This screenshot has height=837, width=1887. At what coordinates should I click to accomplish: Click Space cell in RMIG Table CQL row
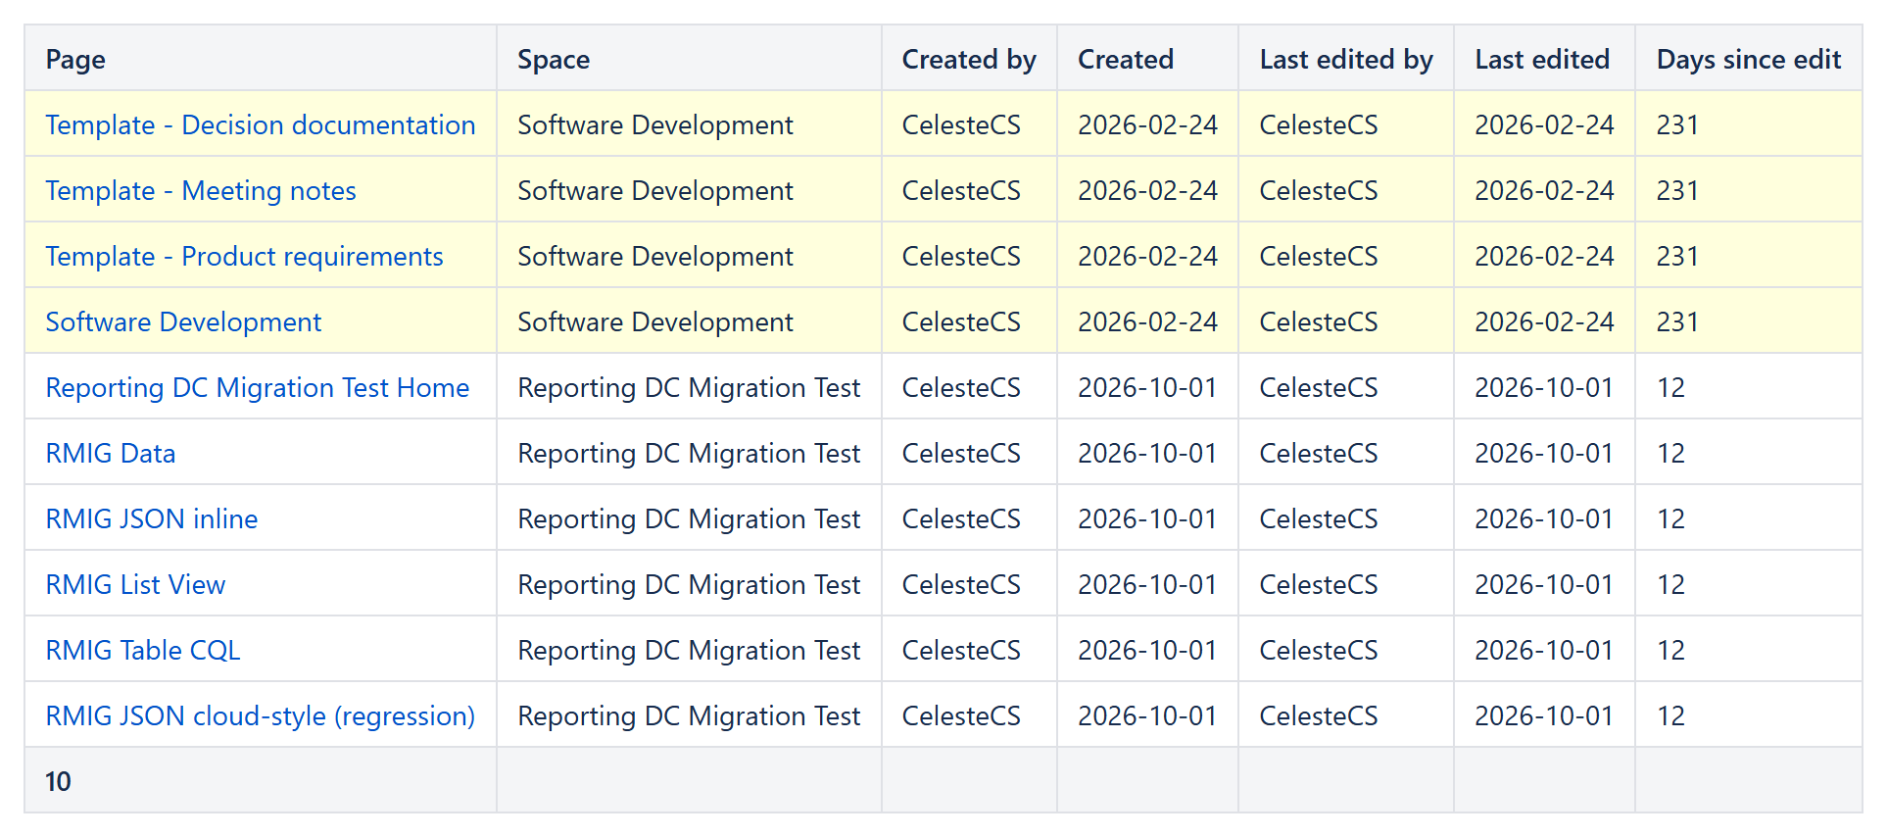tap(689, 650)
